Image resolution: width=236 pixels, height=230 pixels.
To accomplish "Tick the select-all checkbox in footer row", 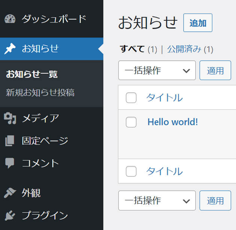I will coord(131,171).
